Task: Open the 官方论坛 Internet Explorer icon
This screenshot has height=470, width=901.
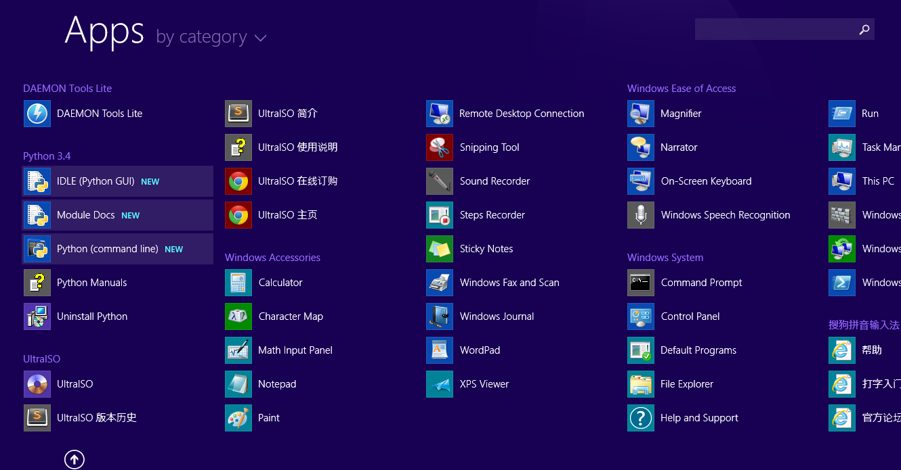Action: click(x=842, y=418)
